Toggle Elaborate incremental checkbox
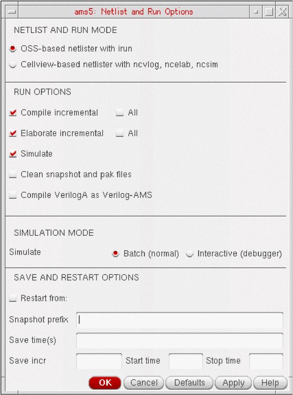Viewport: 293px width, 395px height. [13, 134]
